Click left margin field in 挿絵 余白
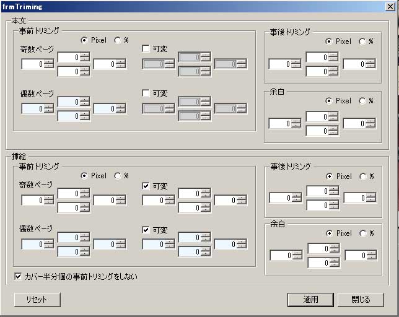This screenshot has height=317, width=399. point(286,255)
